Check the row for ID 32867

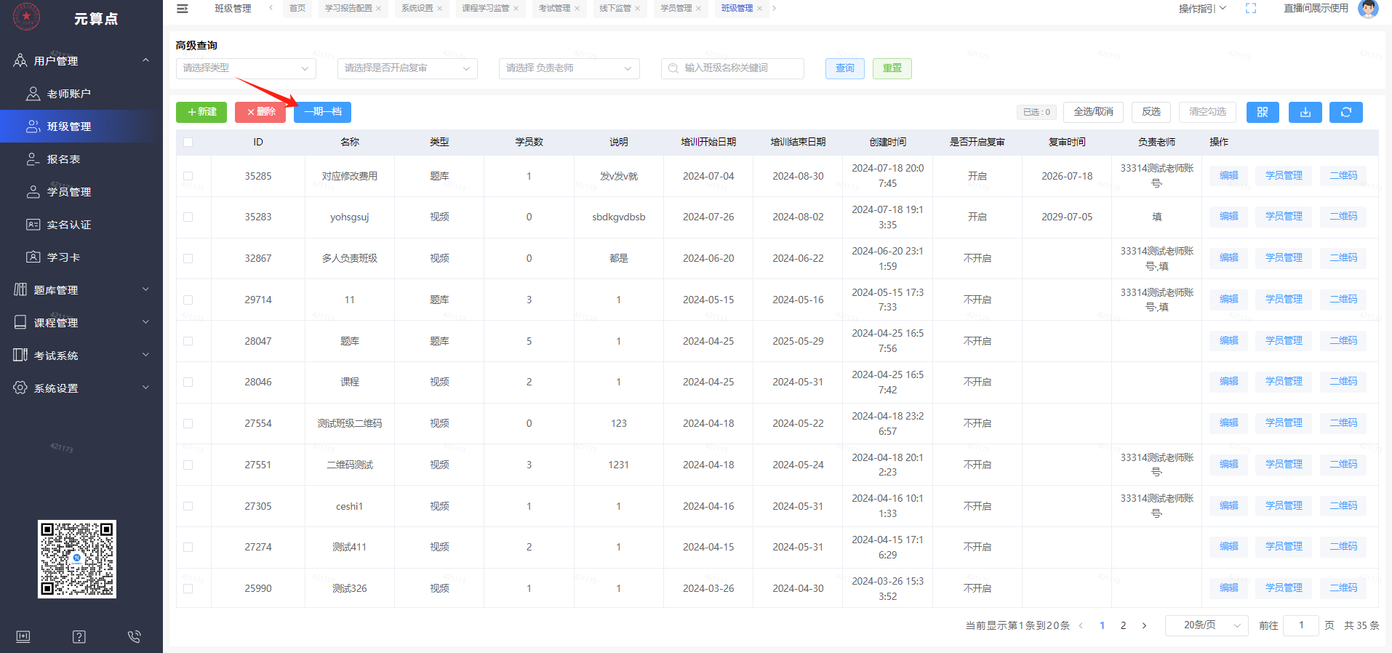coord(188,258)
